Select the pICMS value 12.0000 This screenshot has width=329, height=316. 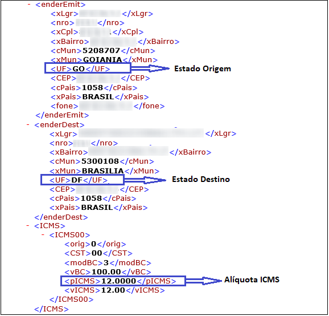(118, 281)
